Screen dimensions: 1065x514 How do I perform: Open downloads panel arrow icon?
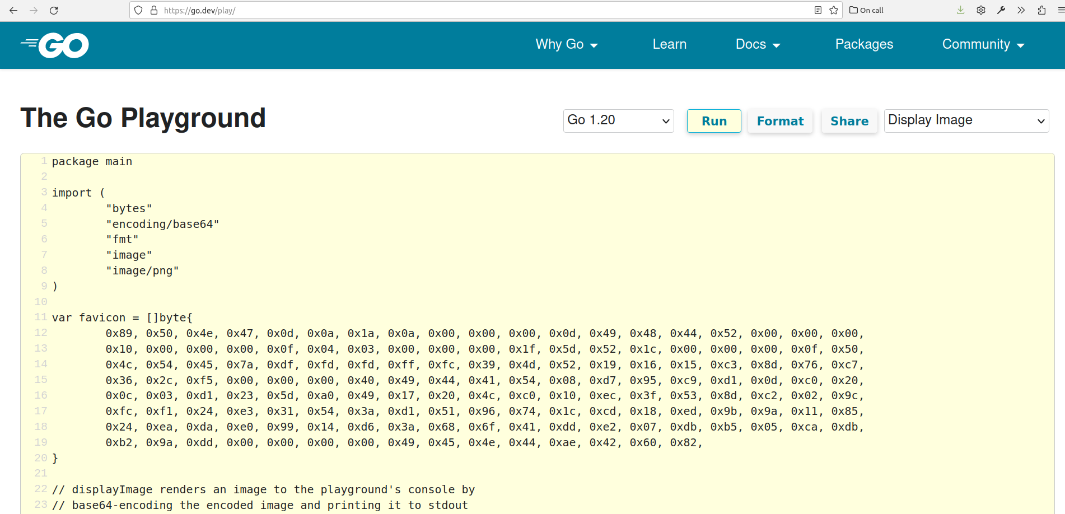point(961,10)
